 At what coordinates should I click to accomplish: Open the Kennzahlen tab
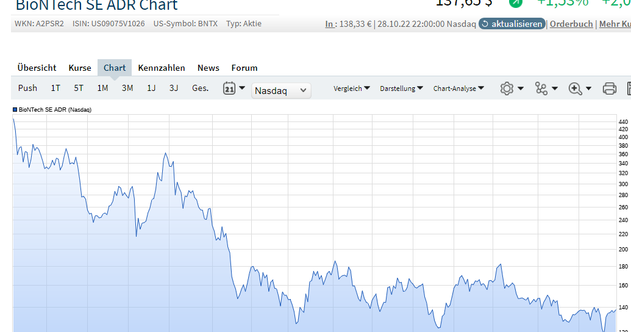tap(162, 68)
